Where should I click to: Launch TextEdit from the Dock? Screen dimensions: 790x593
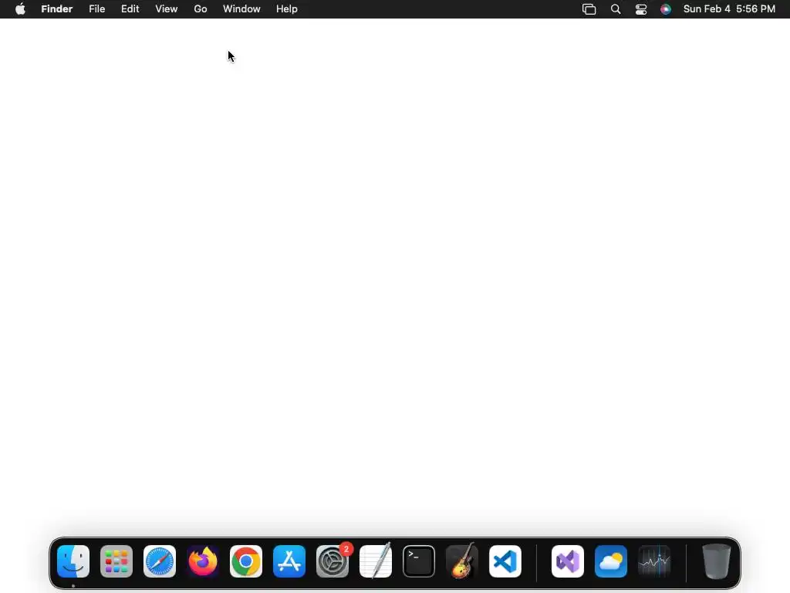376,561
